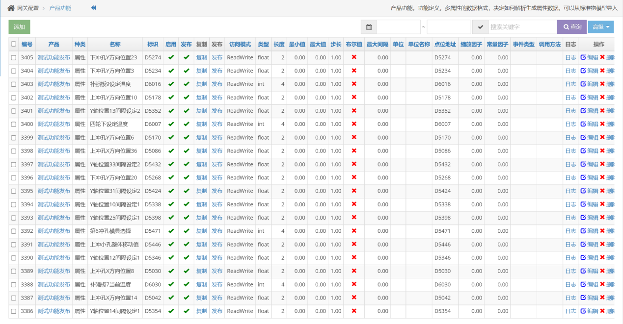
Task: Open the 高级 advanced dropdown
Action: [x=600, y=27]
